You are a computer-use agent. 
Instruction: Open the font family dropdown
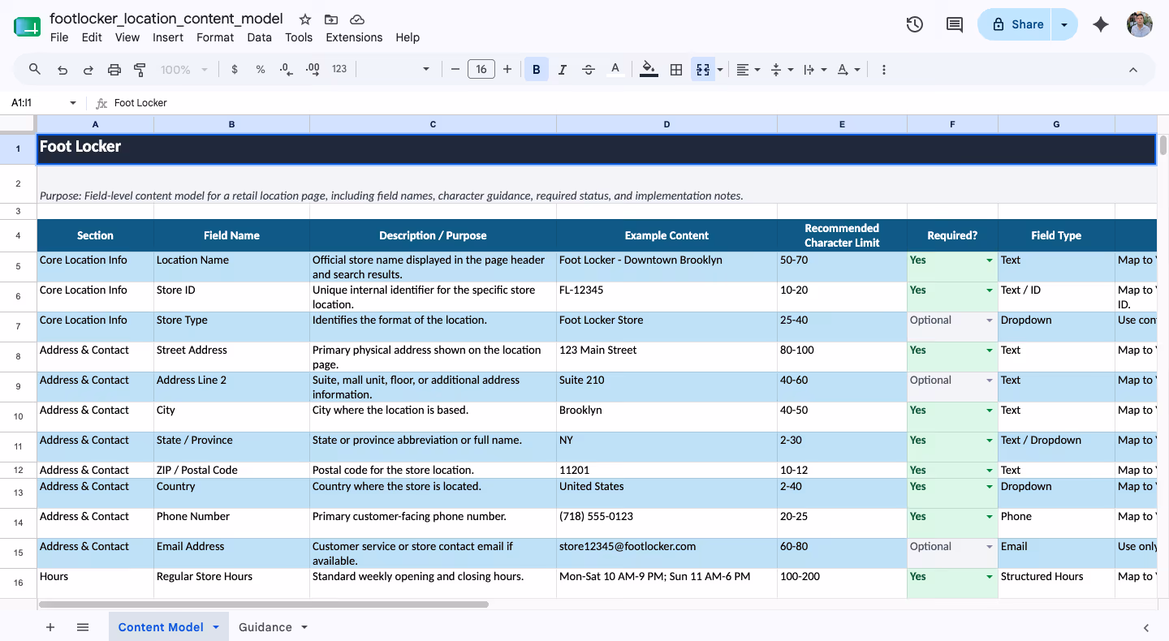tap(395, 70)
